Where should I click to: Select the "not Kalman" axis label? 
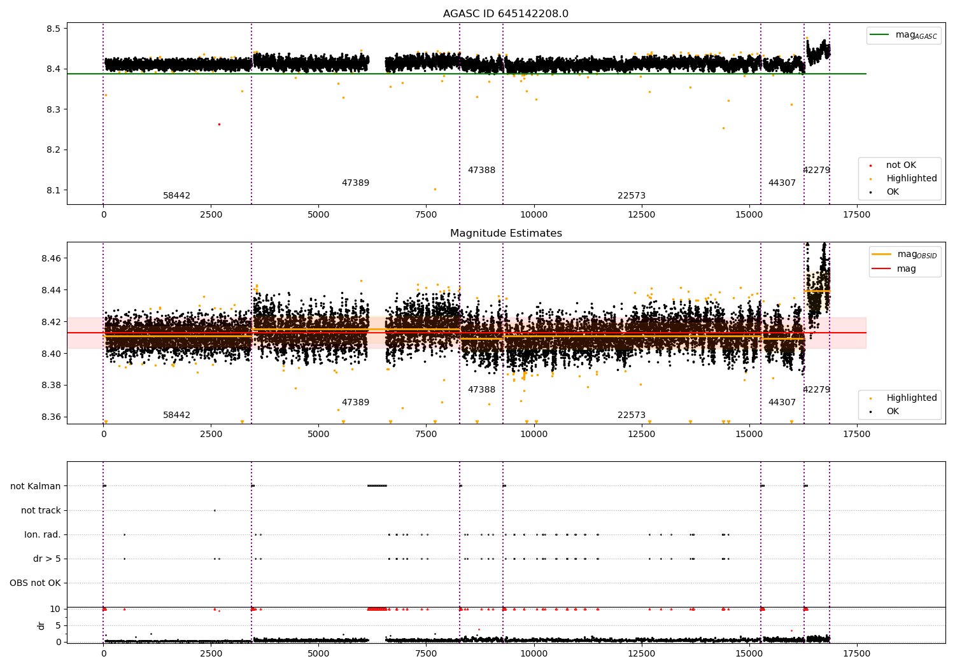[x=36, y=486]
